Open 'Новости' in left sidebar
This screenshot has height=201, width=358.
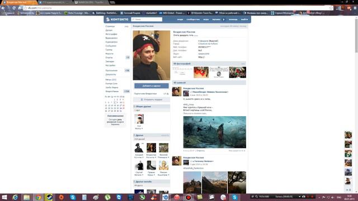click(x=110, y=54)
